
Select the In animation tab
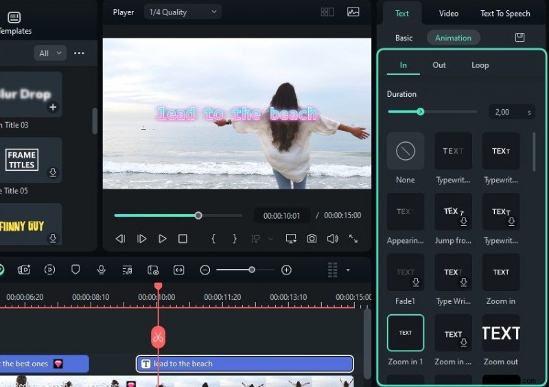(x=404, y=65)
